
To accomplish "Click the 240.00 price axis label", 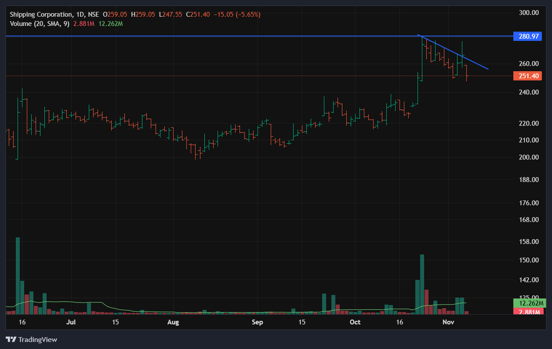I will (528, 92).
